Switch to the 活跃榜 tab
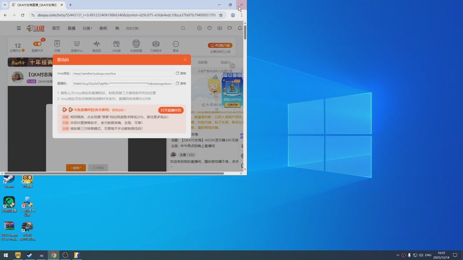 click(203, 62)
